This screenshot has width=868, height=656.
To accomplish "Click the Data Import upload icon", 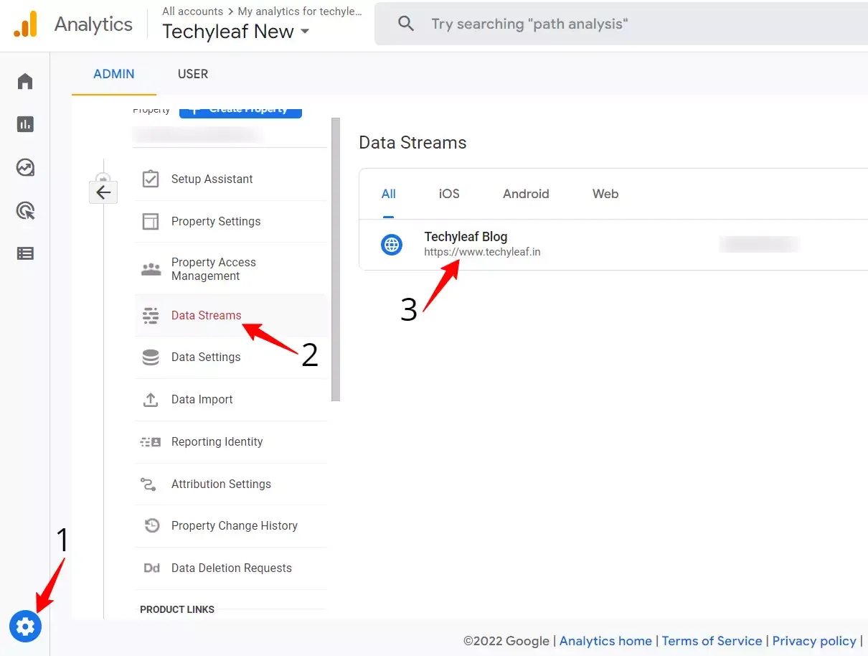I will coord(151,399).
